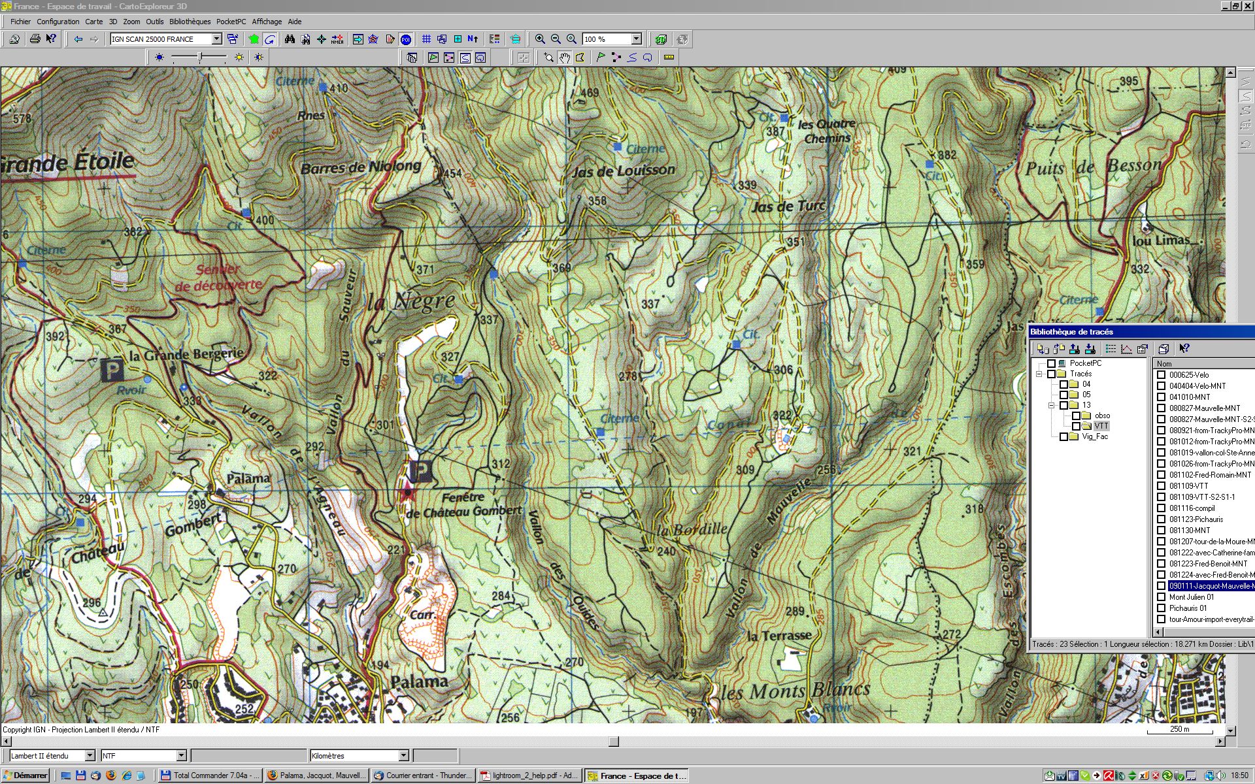Click the Démarrer start button
The height and width of the screenshot is (784, 1255).
coord(26,776)
